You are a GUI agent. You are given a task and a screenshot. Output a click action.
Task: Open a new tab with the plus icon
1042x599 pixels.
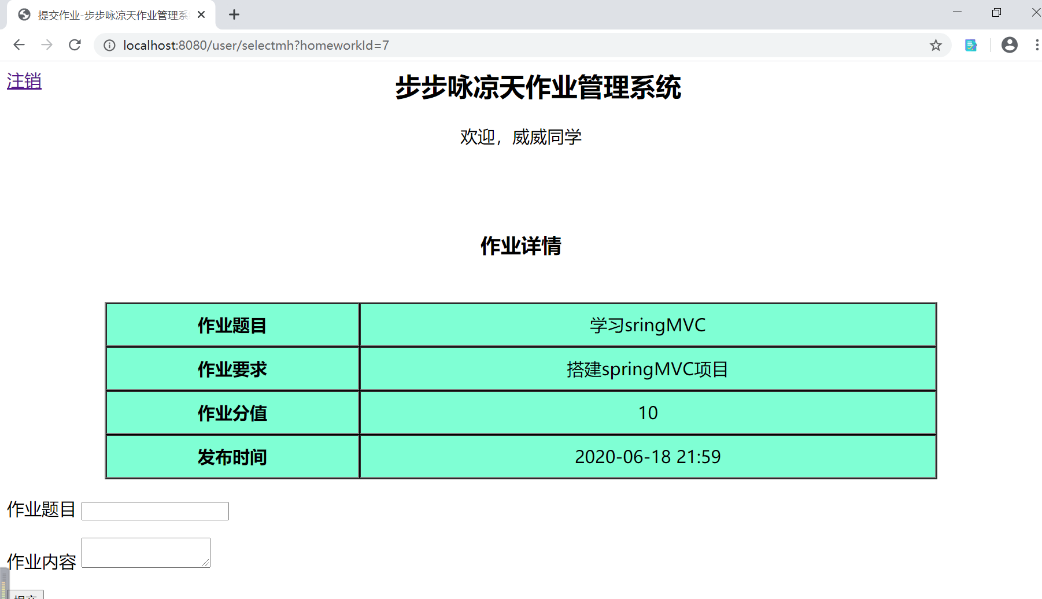234,15
